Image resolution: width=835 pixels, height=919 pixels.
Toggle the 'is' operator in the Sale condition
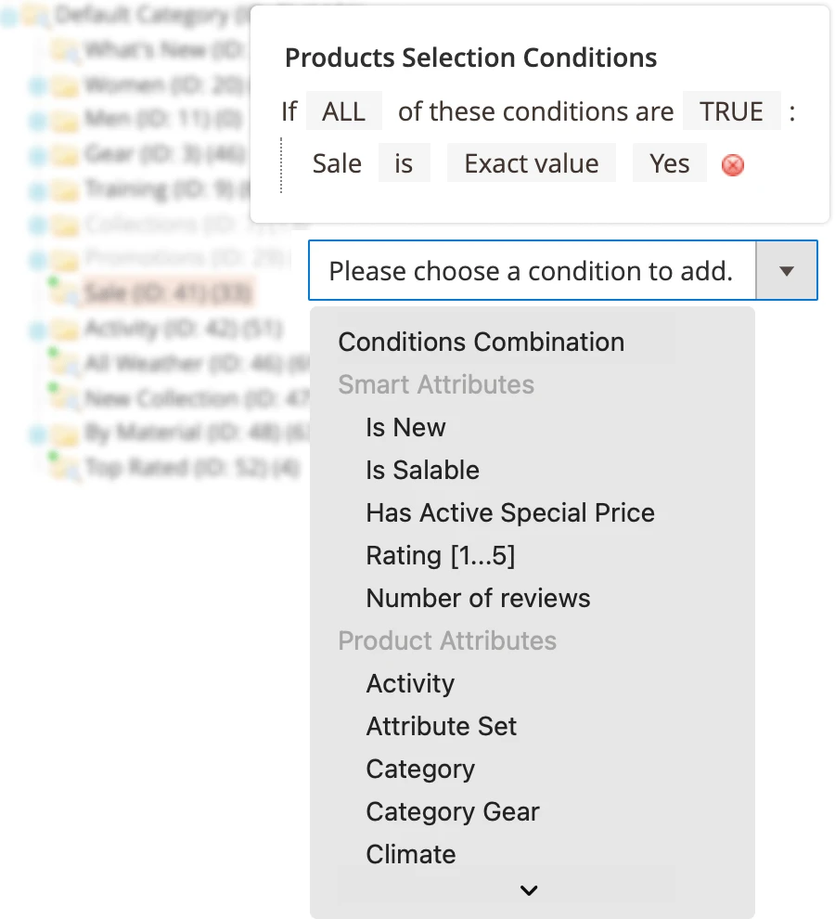pos(405,162)
